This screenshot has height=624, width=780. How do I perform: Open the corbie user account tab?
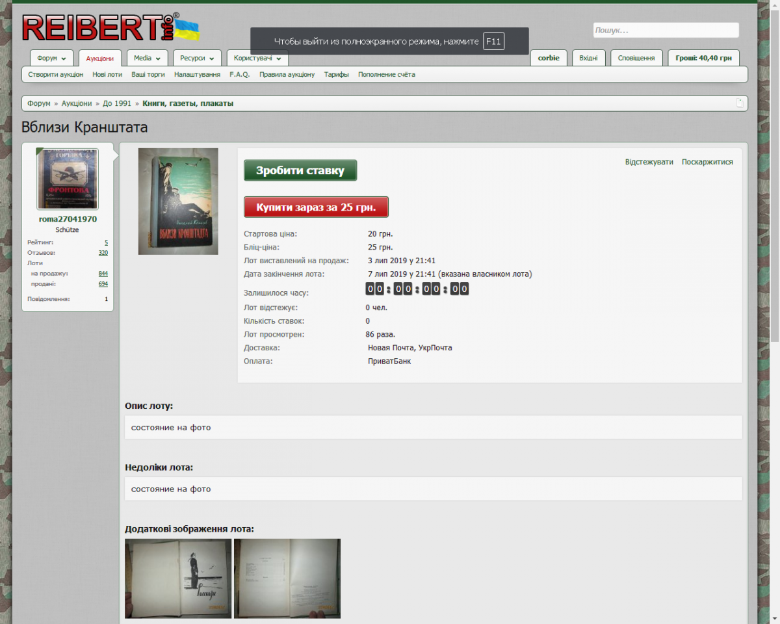point(549,58)
